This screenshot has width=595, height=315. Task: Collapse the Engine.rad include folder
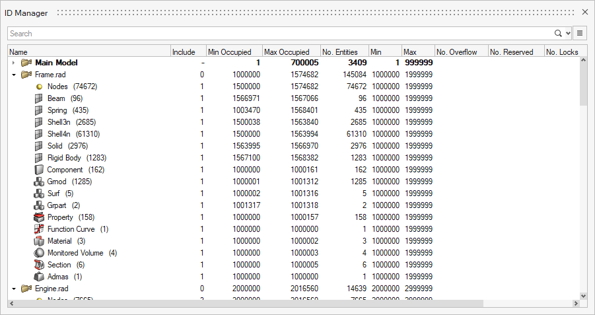(13, 289)
